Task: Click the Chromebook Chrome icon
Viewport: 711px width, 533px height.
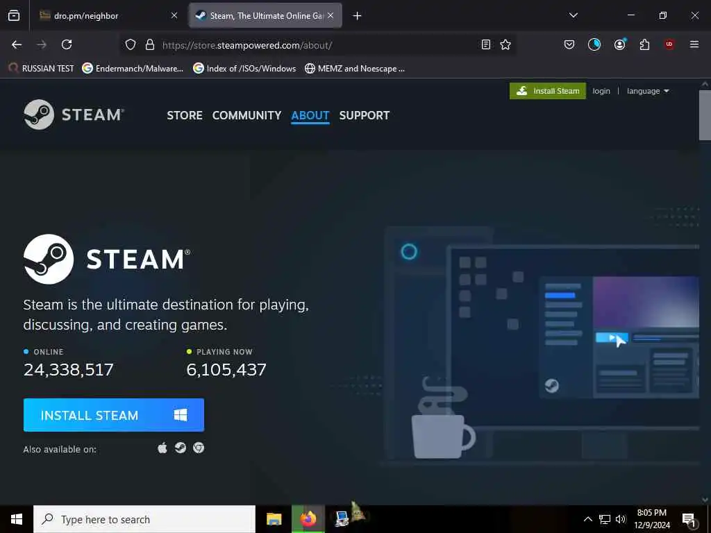Action: 199,448
